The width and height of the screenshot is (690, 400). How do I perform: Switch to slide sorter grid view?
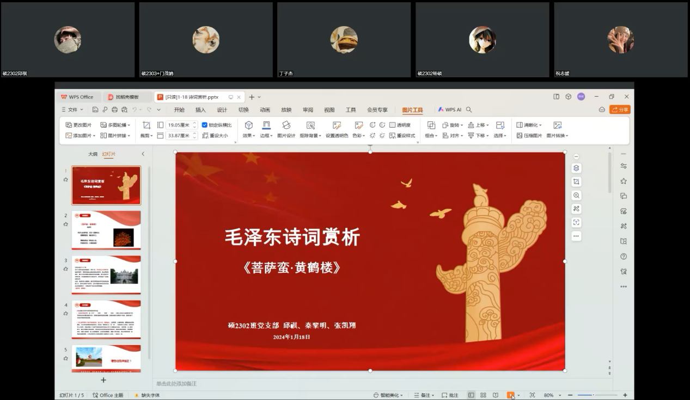[483, 395]
